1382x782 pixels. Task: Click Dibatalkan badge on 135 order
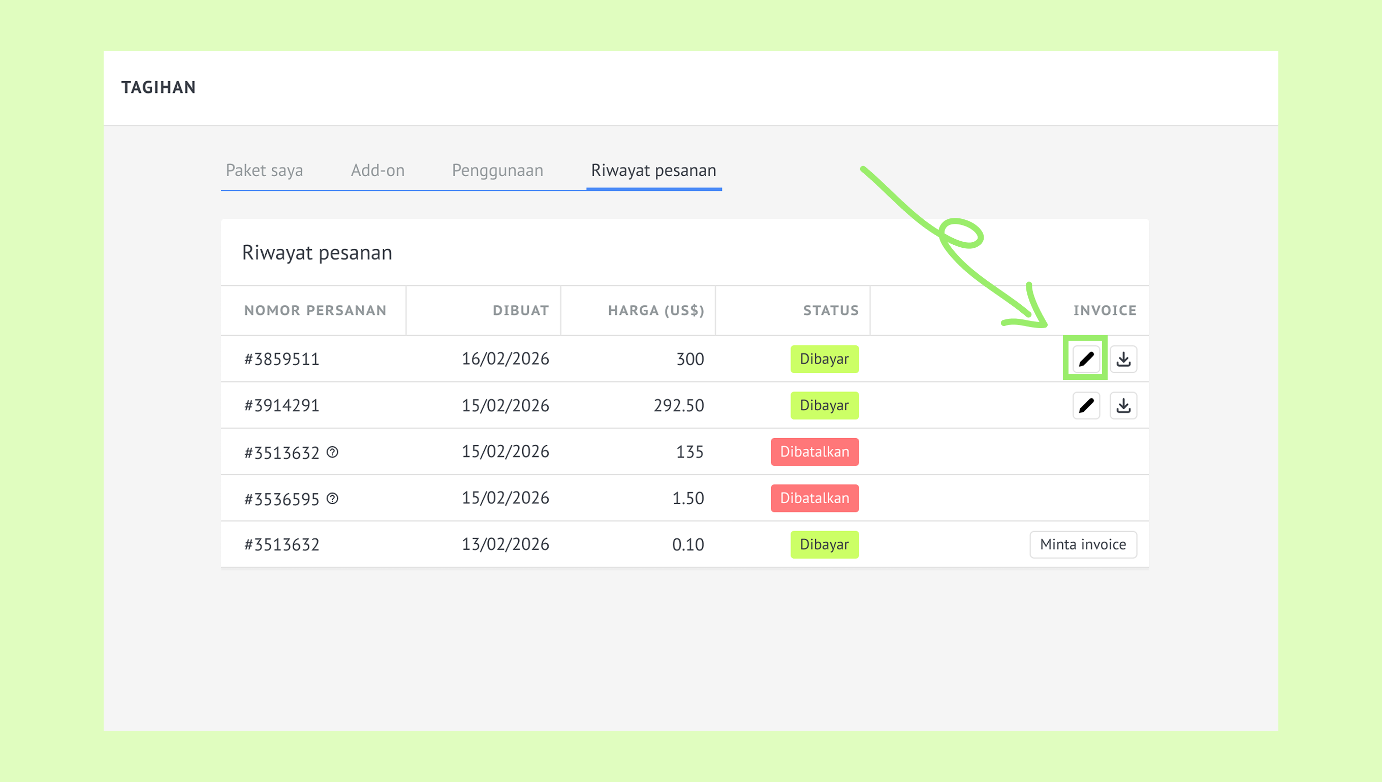pyautogui.click(x=814, y=452)
